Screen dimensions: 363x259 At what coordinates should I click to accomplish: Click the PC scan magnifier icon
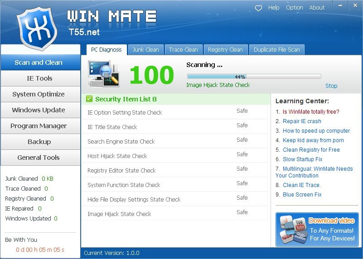coord(104,73)
